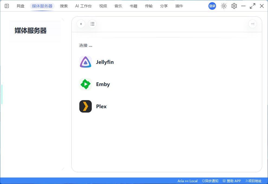Connect to Emby by its label

pyautogui.click(x=103, y=84)
